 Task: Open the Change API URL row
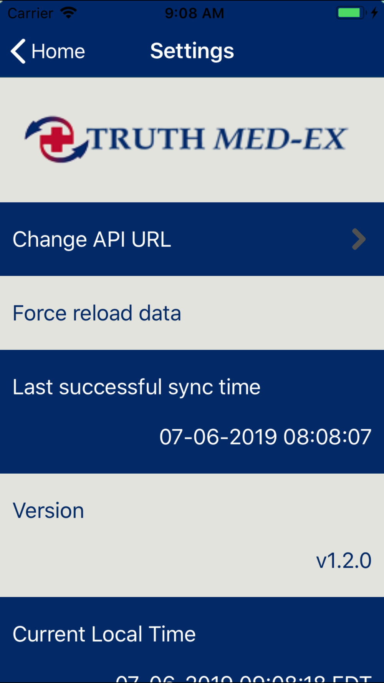click(192, 239)
